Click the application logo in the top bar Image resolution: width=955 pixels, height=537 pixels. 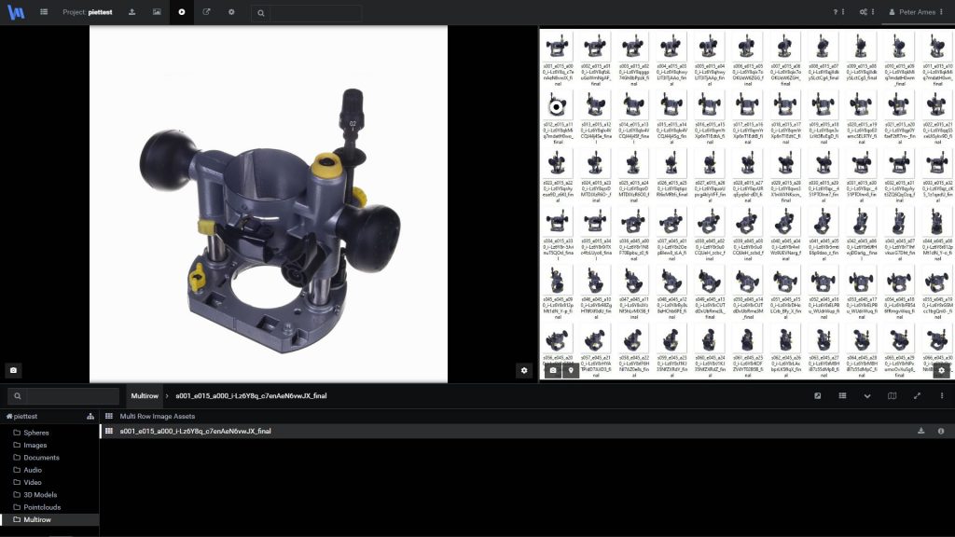pos(16,12)
